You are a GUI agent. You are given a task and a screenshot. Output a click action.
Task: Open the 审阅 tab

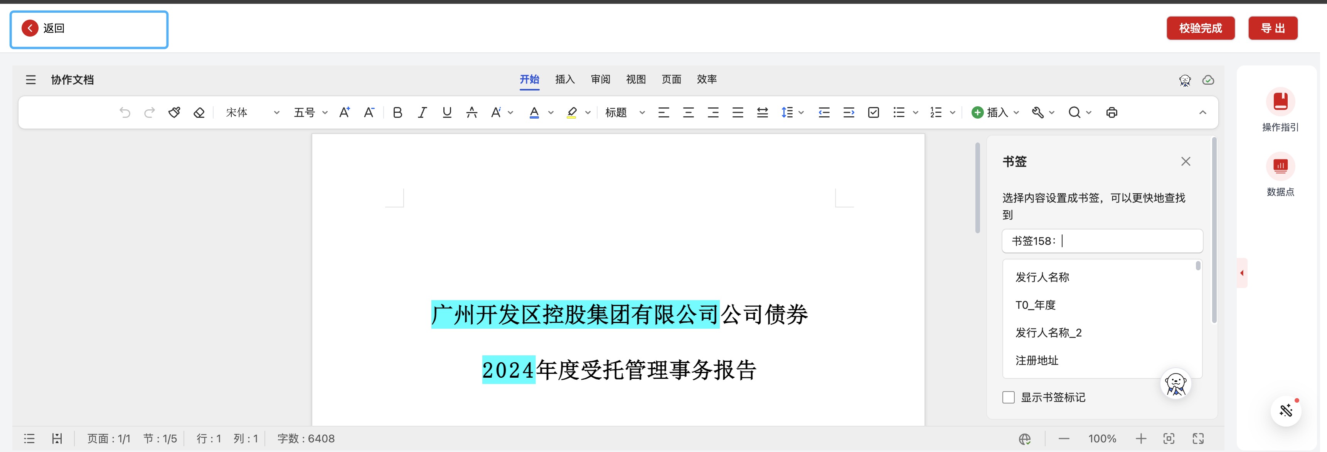click(600, 79)
